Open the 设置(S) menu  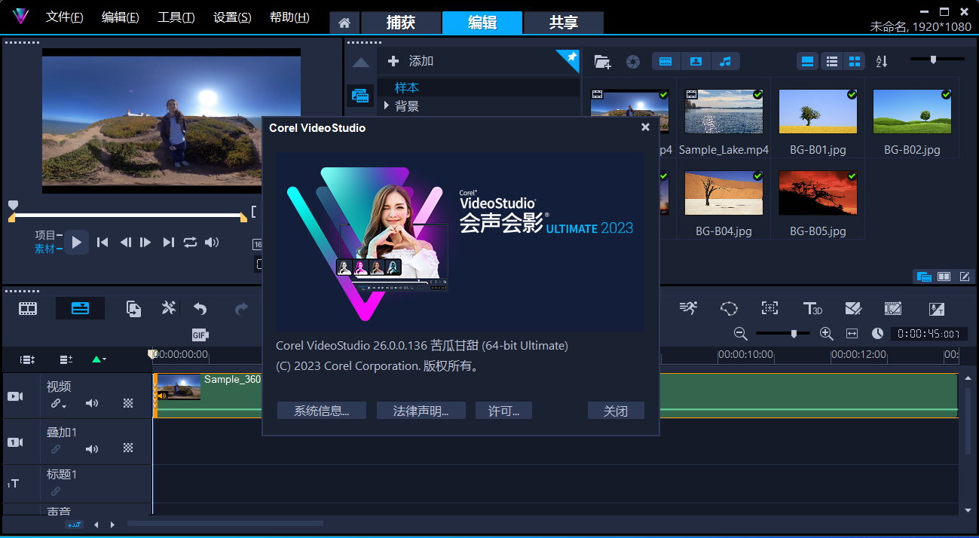232,17
